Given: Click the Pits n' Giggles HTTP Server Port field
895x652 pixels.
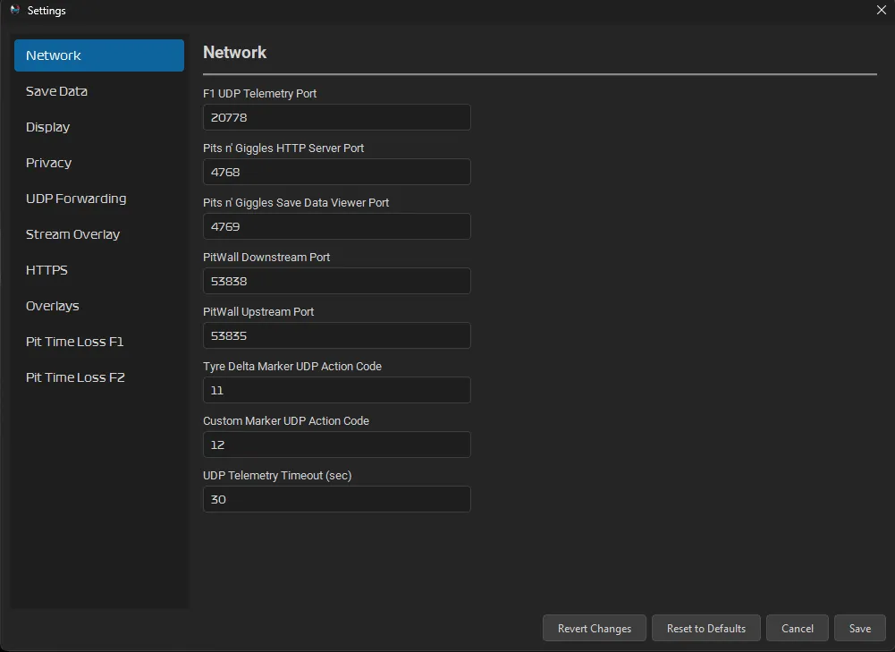Looking at the screenshot, I should tap(336, 172).
